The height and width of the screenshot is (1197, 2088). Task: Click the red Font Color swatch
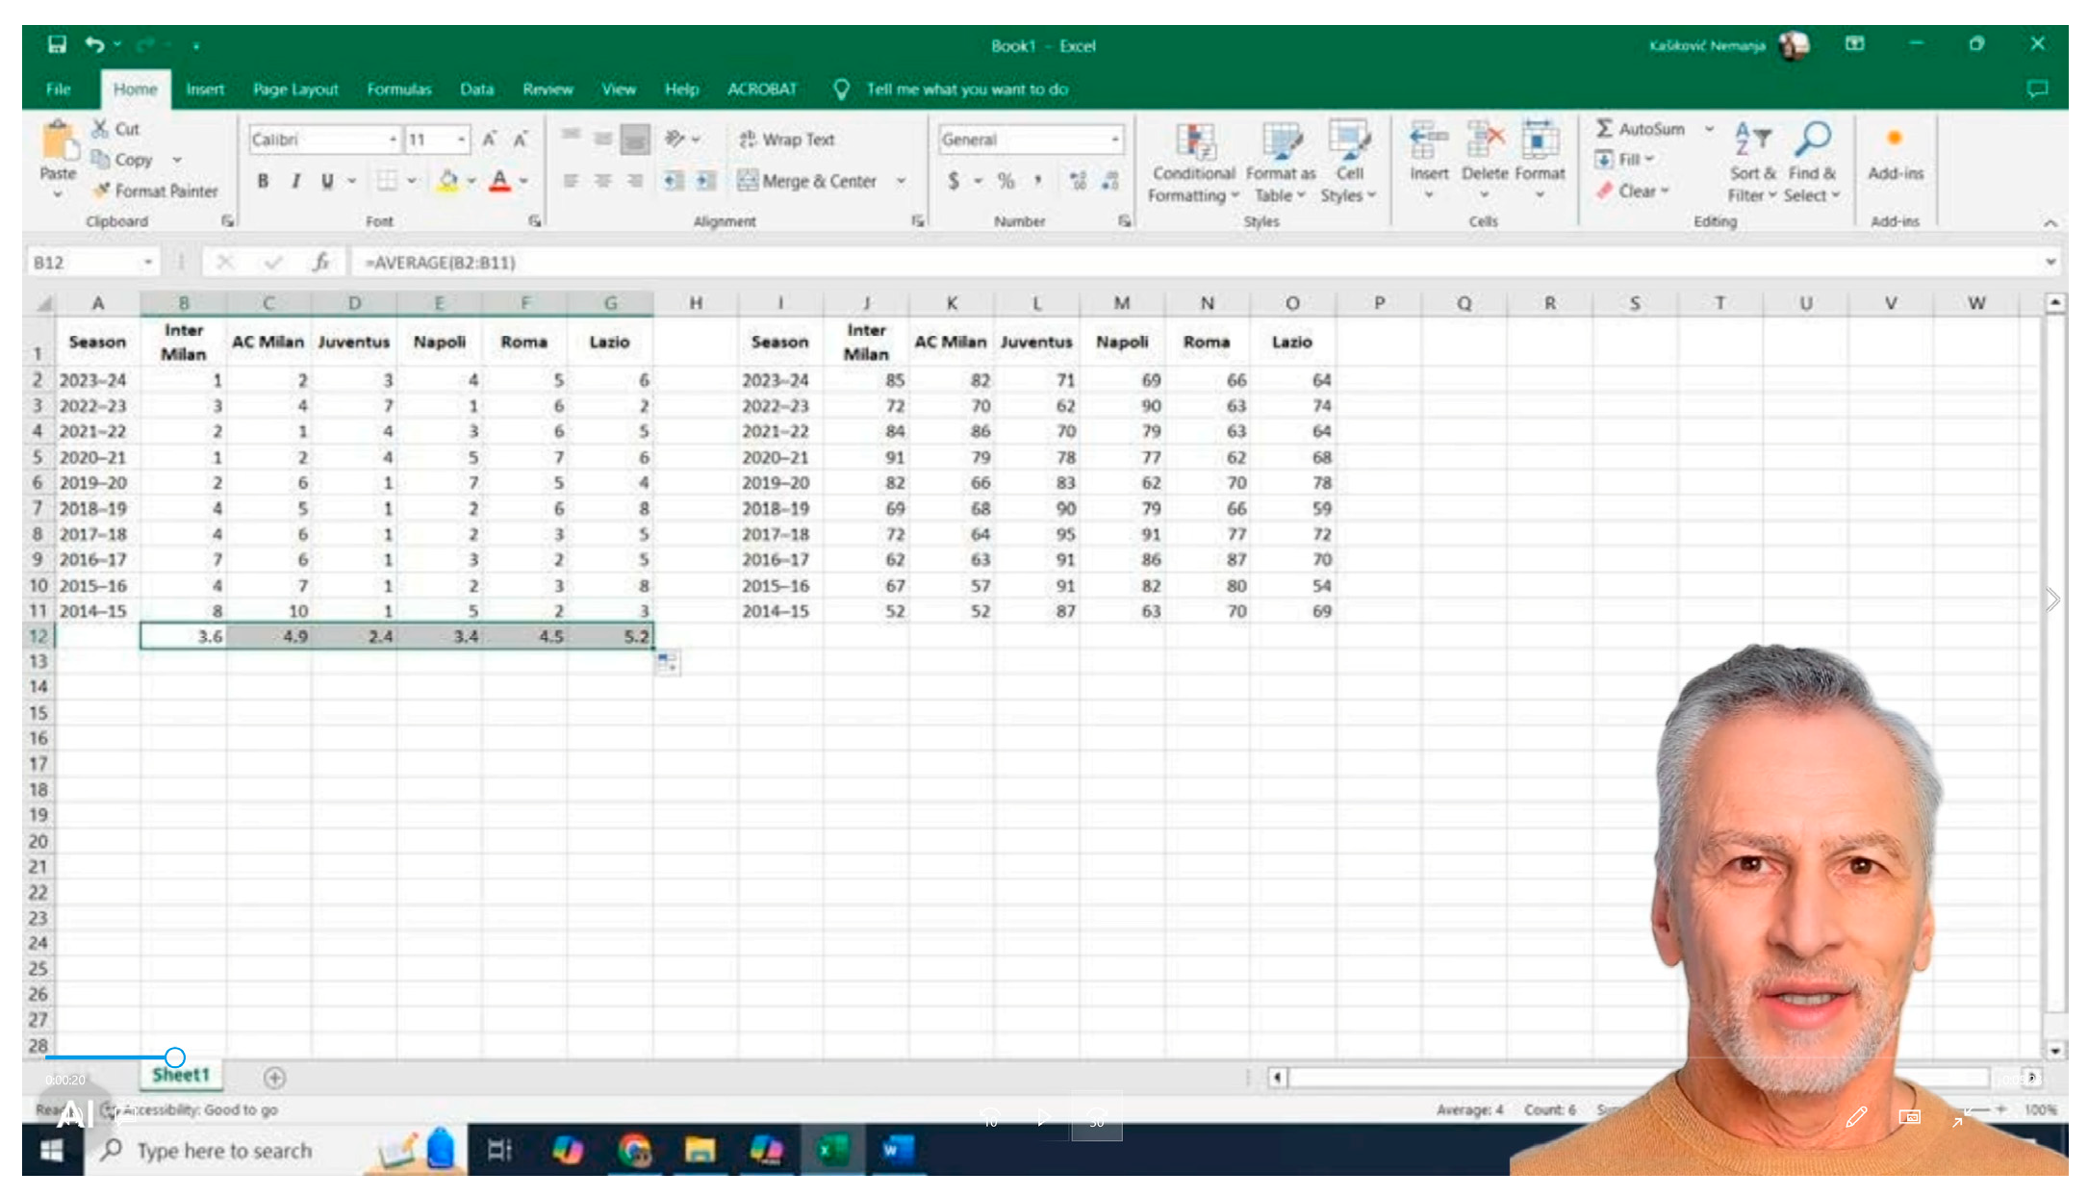pos(499,181)
